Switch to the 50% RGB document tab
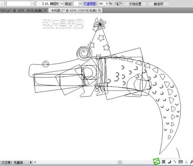This screenshot has height=166, width=193. click(21, 10)
